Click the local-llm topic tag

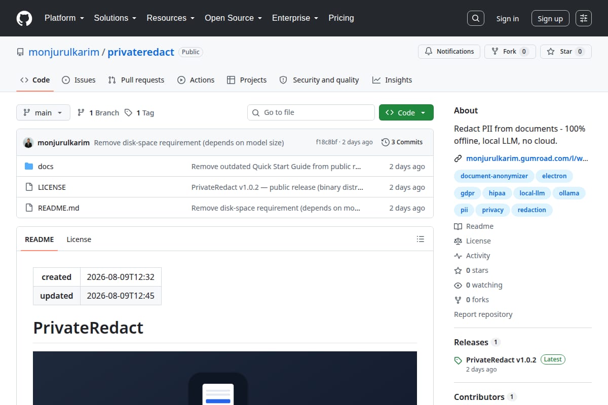tap(532, 193)
